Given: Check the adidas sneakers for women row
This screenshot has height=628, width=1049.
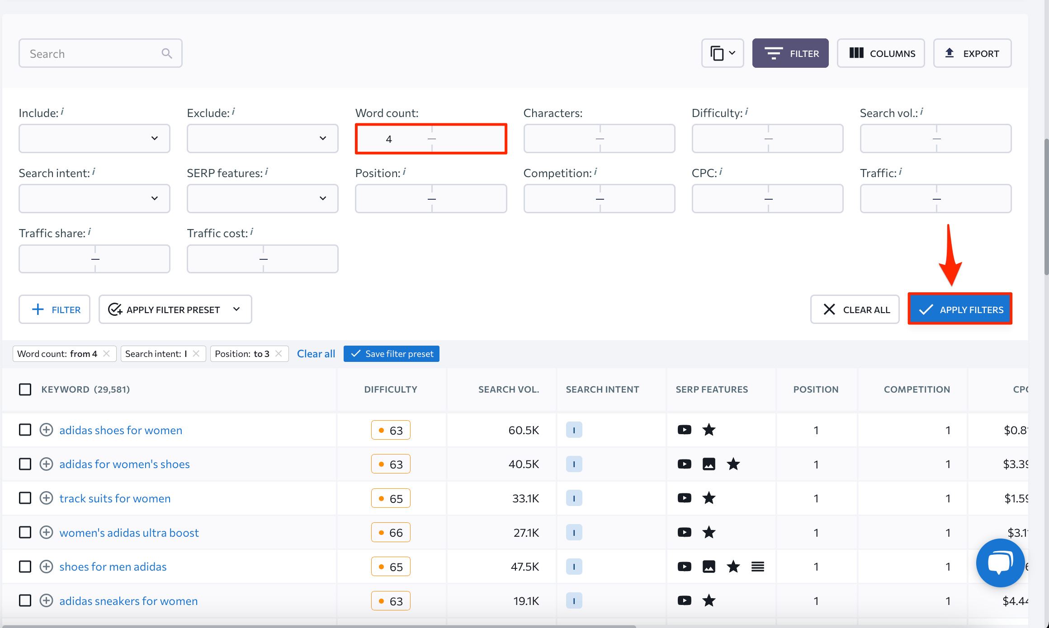Looking at the screenshot, I should pos(25,600).
